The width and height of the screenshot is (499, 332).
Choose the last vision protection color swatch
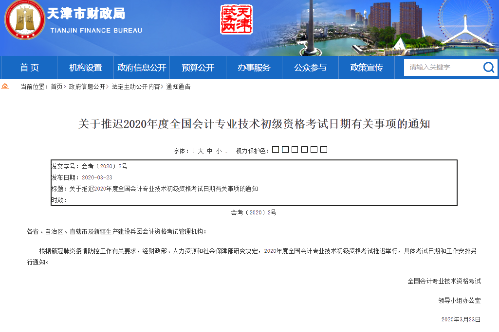(x=323, y=150)
